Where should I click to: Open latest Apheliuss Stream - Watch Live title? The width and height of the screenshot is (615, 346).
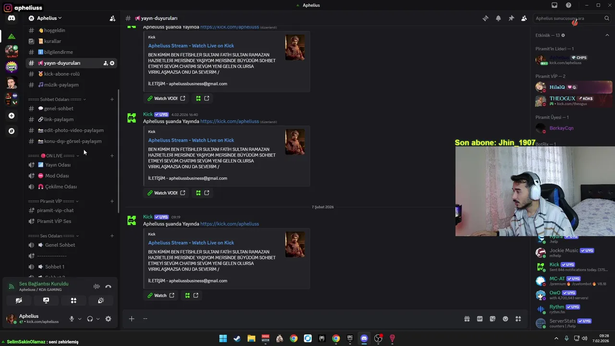(x=191, y=243)
